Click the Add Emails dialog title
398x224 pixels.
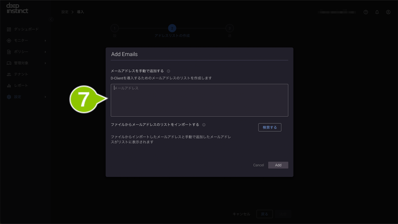pyautogui.click(x=124, y=54)
